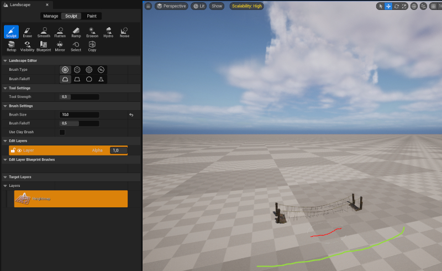Click the Show viewport button
The height and width of the screenshot is (271, 442).
click(217, 6)
